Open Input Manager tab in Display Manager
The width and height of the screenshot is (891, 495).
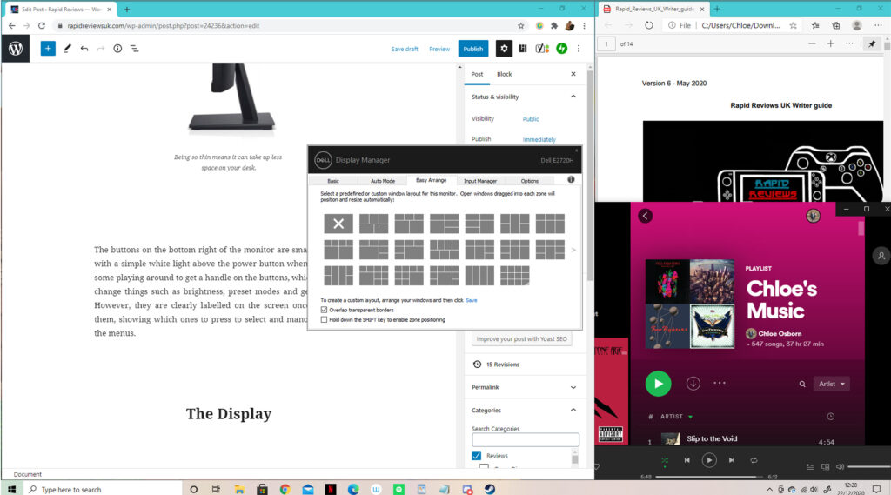point(480,181)
